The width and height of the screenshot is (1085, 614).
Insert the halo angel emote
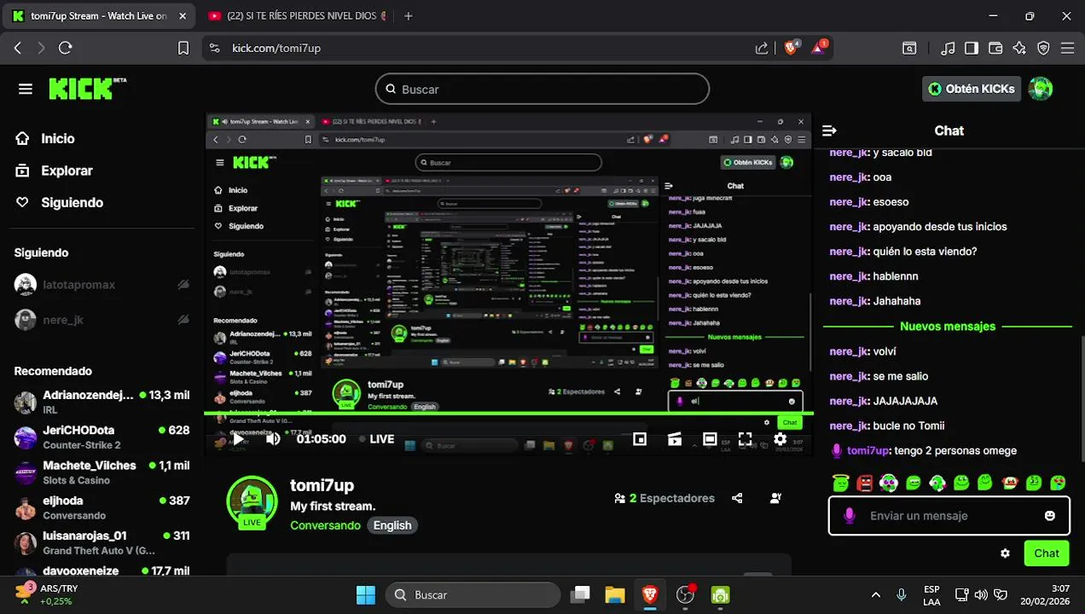[841, 483]
